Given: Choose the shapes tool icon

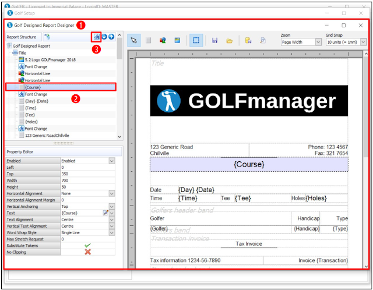Looking at the screenshot, I should [x=163, y=41].
